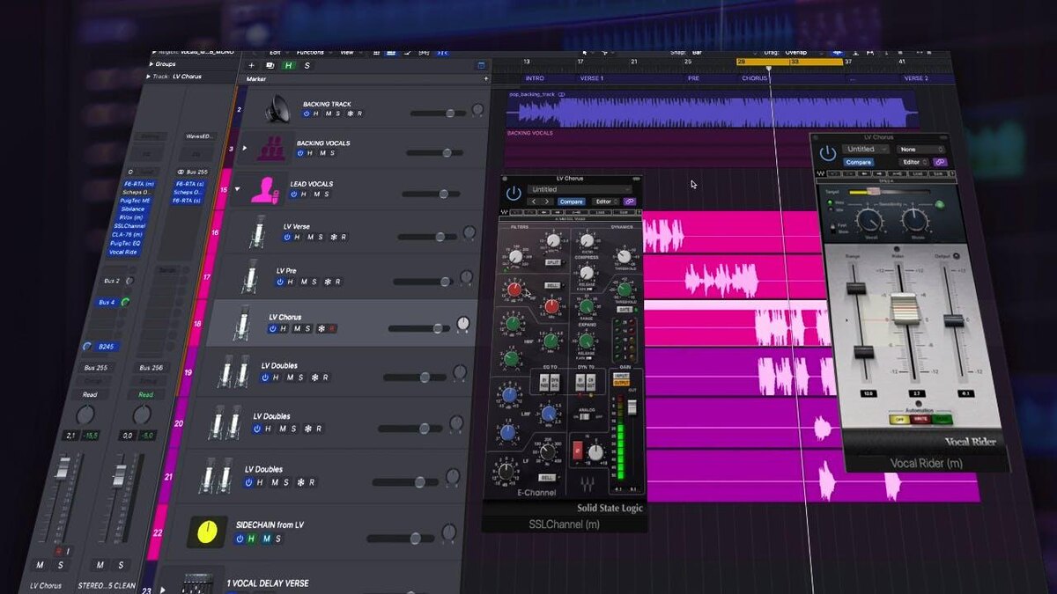Collapse the LEAD VOCALS track stack
Screen dimensions: 1057x594
[x=238, y=190]
